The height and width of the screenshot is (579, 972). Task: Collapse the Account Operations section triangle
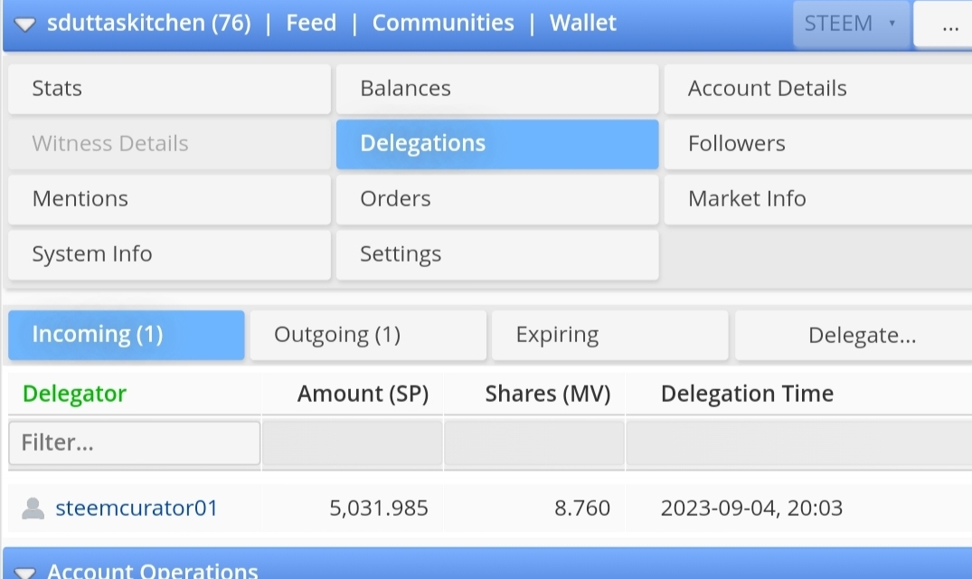(x=24, y=572)
